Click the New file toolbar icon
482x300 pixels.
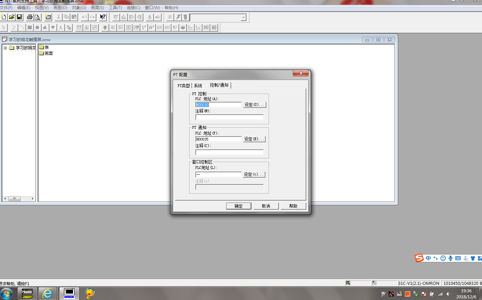point(4,17)
